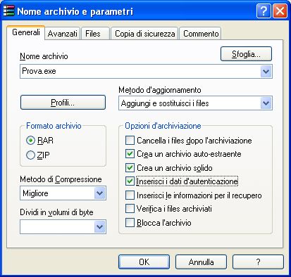The image size is (291, 277).
Task: Switch to the Avanzati tab
Action: click(x=63, y=34)
